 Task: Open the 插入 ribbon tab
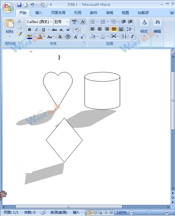(x=38, y=13)
